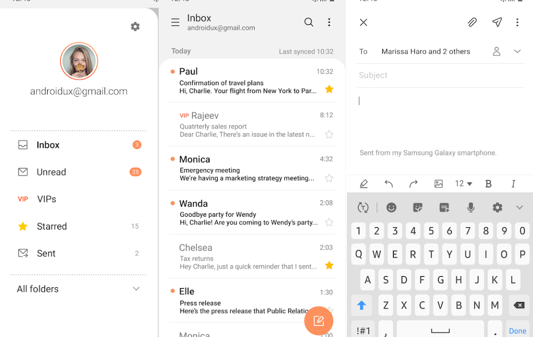Open Rajeev's Quatrterly sales report email
The image size is (533, 337).
(252, 124)
